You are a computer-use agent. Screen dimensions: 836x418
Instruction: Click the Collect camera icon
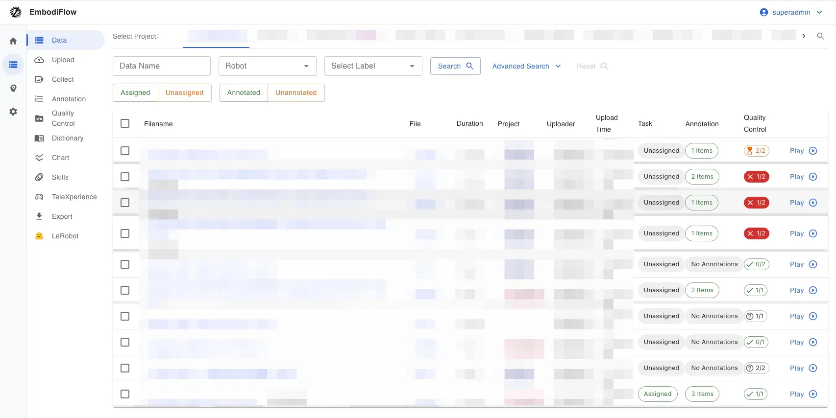click(39, 79)
